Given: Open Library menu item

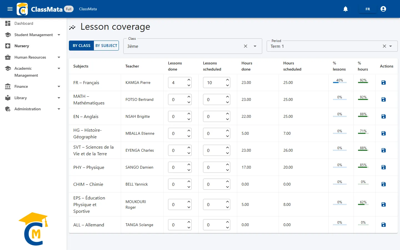Looking at the screenshot, I should click(33, 98).
